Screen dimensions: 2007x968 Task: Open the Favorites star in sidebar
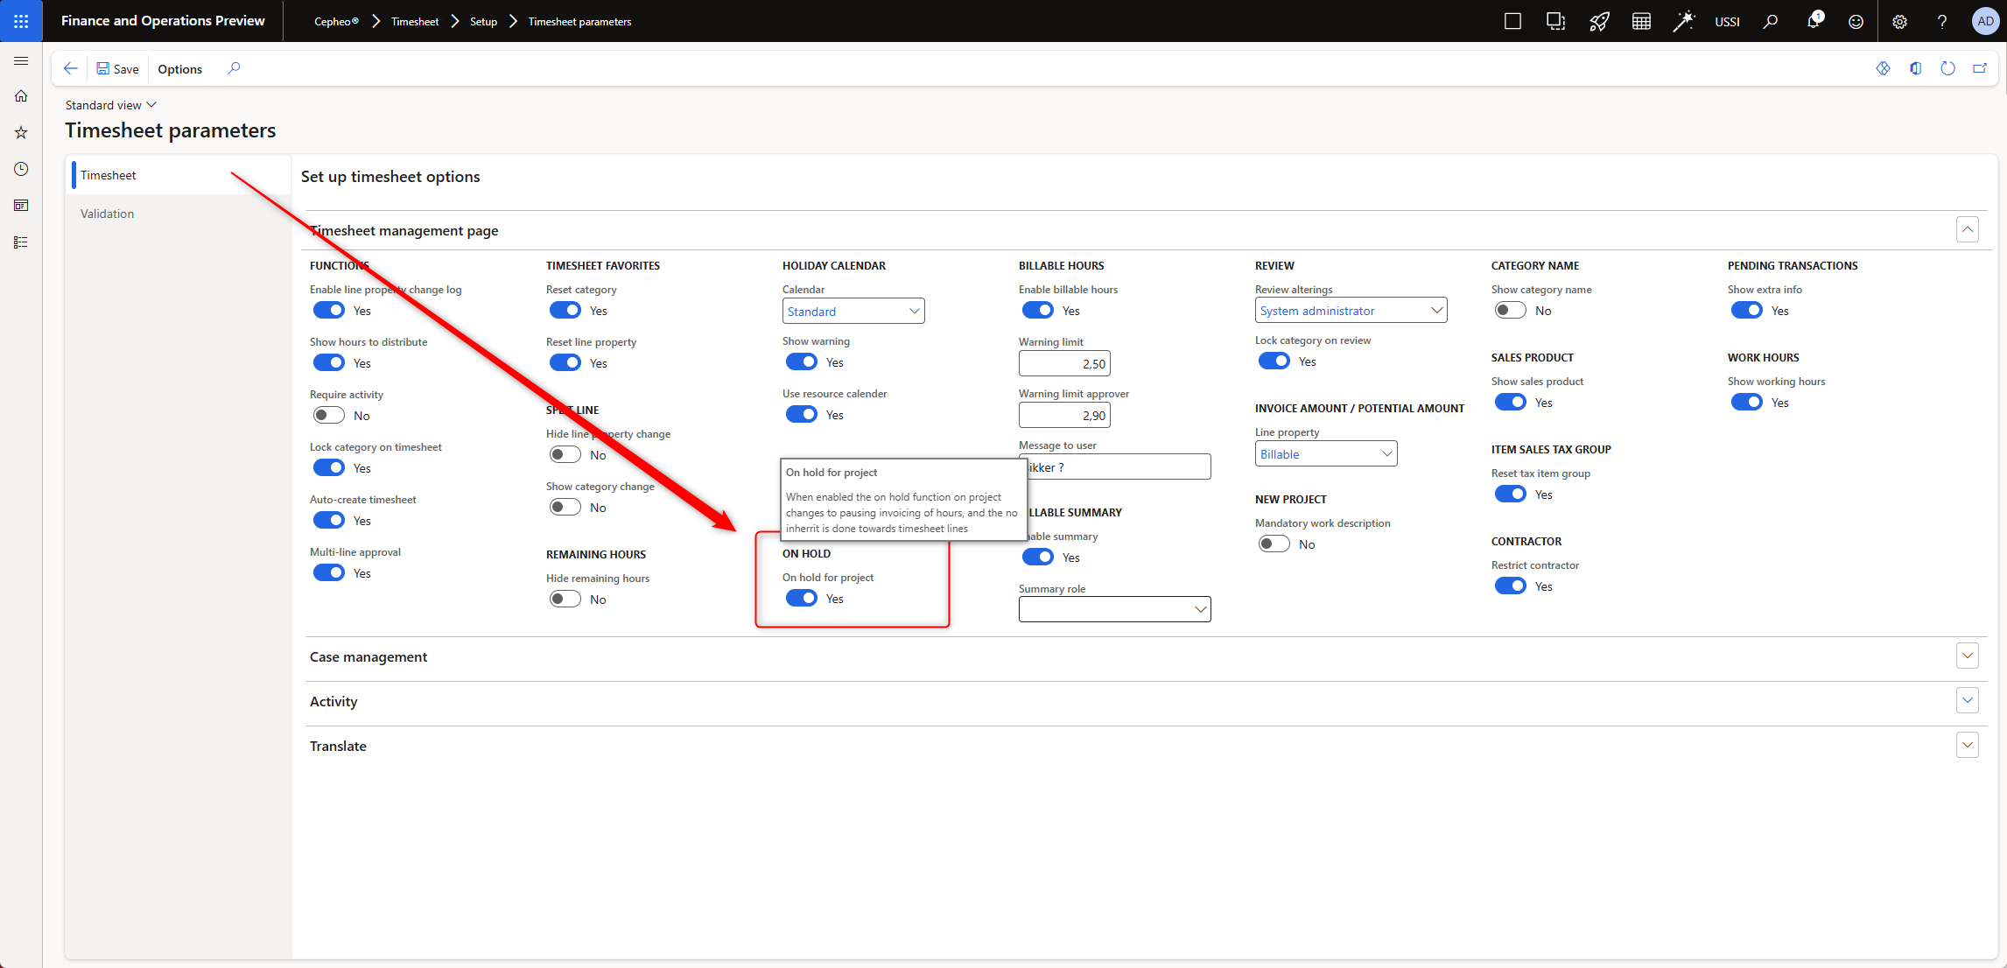[21, 132]
